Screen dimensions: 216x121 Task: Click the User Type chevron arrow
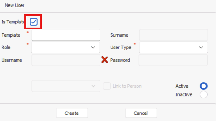pyautogui.click(x=201, y=48)
